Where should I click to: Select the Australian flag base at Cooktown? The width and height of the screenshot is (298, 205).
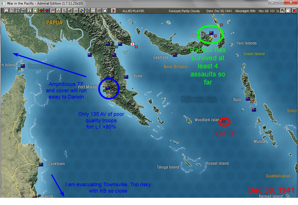(x=41, y=165)
